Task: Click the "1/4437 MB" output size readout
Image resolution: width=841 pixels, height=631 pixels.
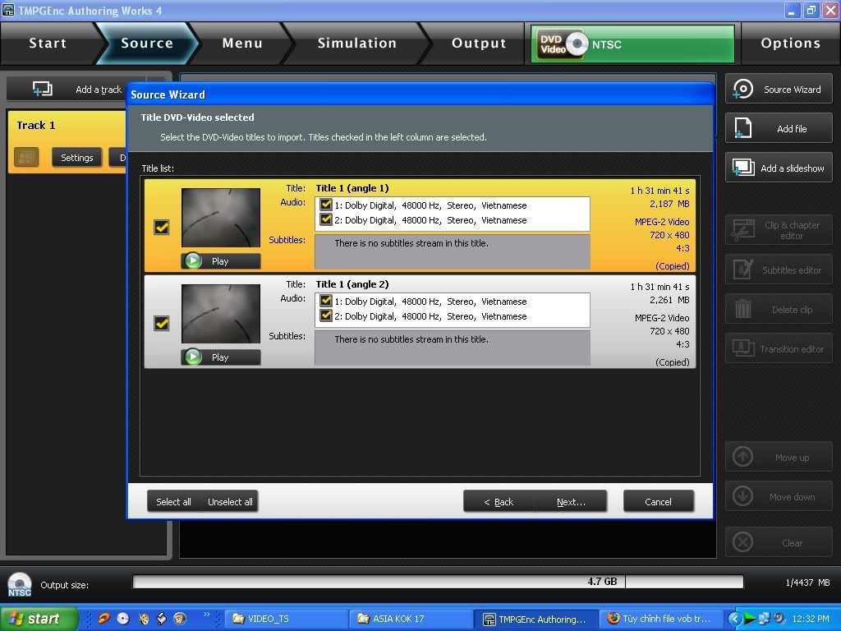Action: [x=807, y=583]
